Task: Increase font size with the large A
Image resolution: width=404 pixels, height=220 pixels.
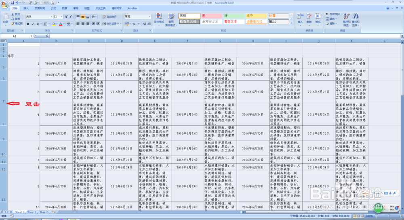Action: tap(66, 17)
